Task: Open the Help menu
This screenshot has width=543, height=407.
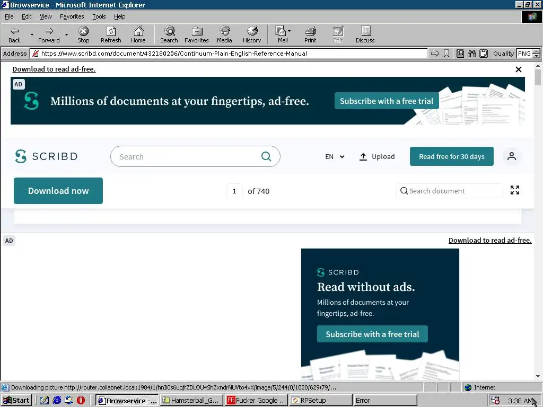Action: pyautogui.click(x=119, y=16)
